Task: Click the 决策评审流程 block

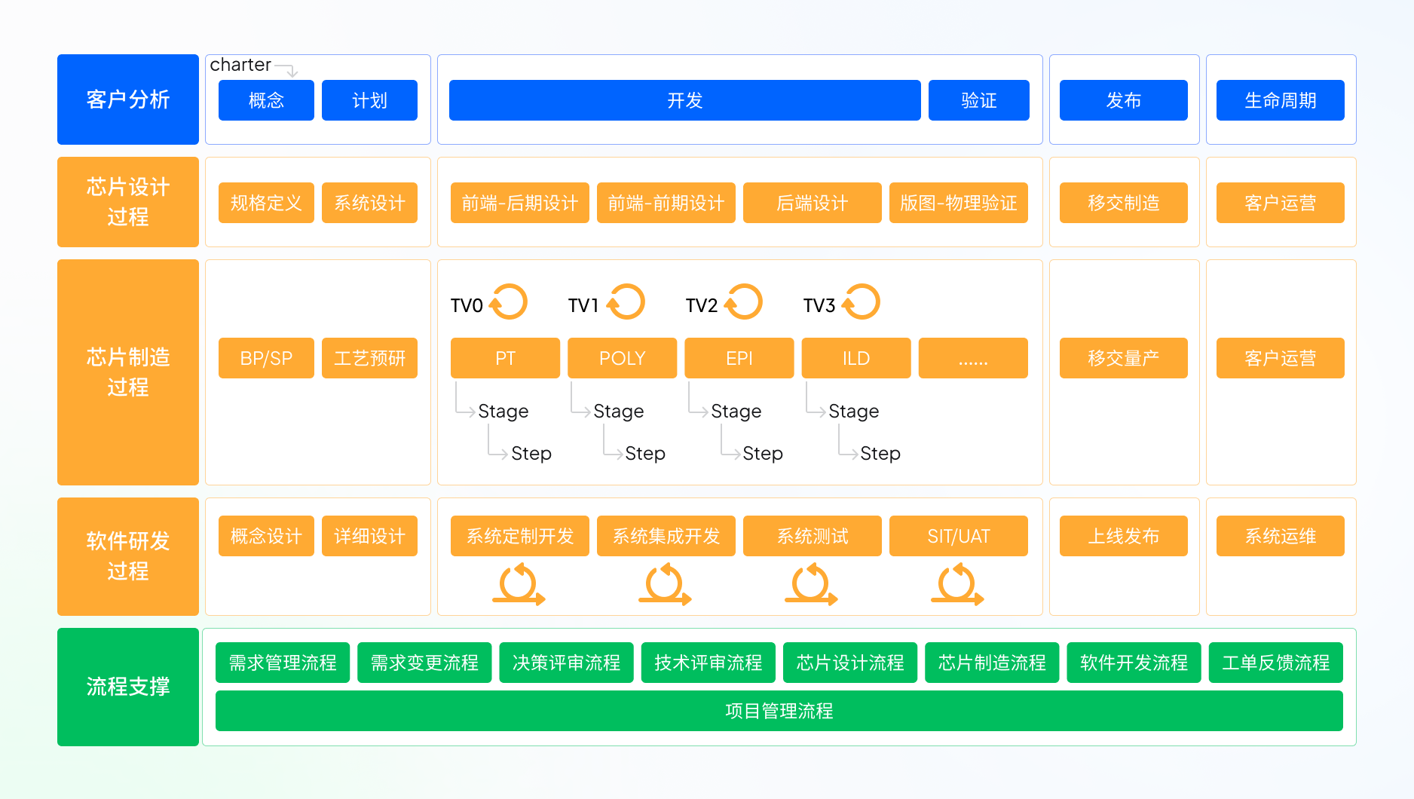Action: click(x=567, y=663)
